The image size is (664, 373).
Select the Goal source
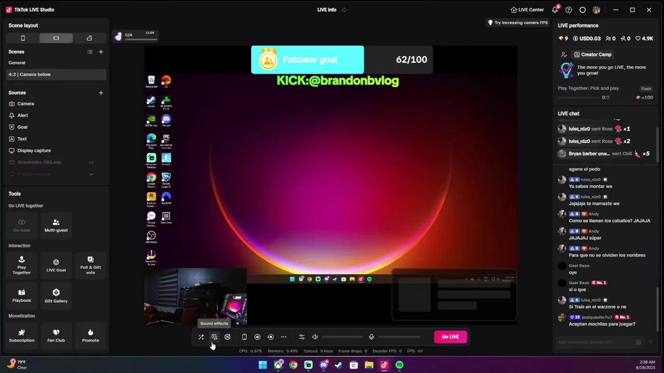coord(56,127)
